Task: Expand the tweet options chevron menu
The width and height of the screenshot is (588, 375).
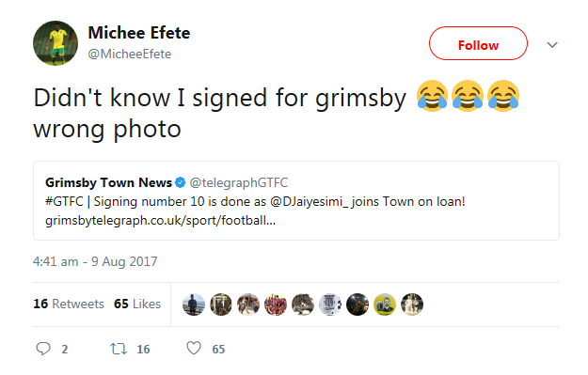Action: [552, 45]
